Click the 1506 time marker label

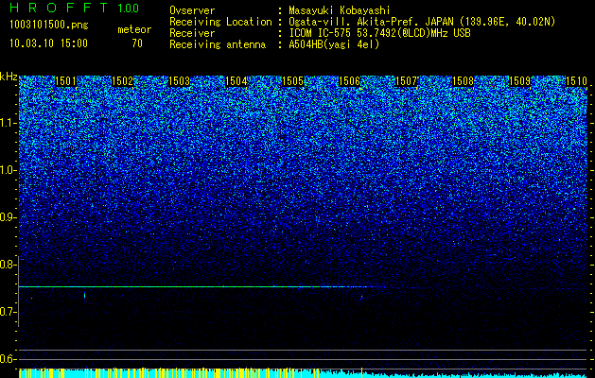pos(349,81)
